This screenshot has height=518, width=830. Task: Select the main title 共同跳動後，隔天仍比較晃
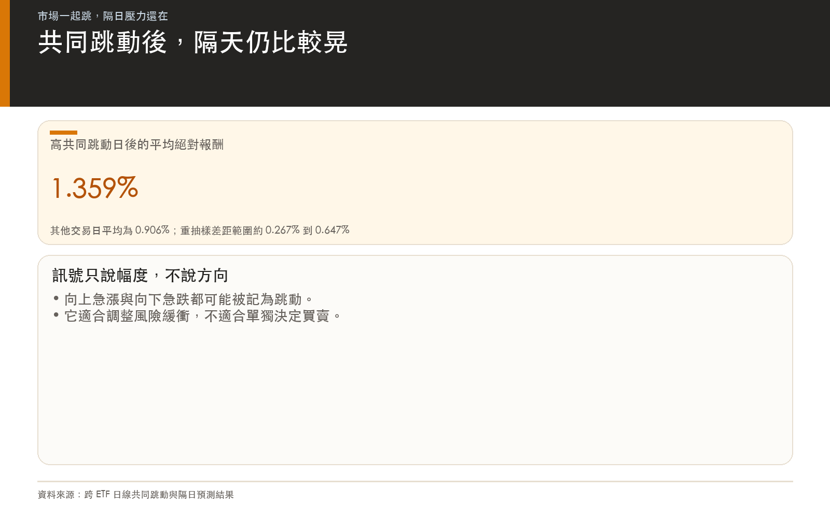[193, 42]
